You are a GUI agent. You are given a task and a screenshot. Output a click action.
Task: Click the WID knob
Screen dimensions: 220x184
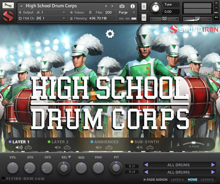pyautogui.click(x=81, y=168)
